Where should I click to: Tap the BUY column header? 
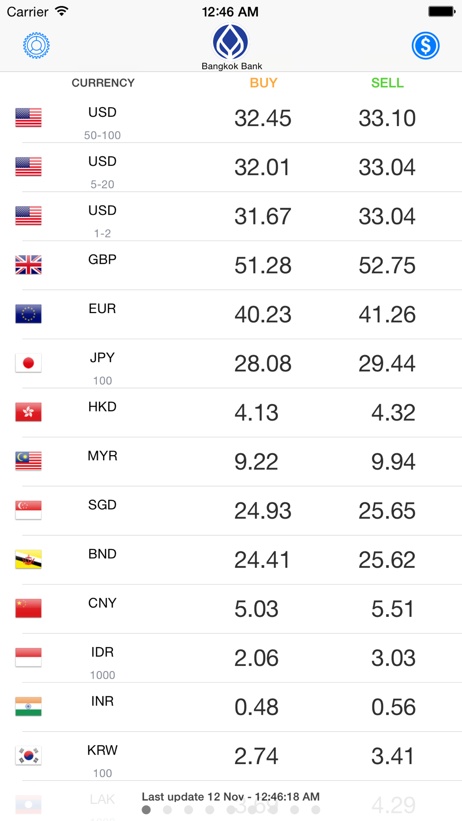[263, 83]
